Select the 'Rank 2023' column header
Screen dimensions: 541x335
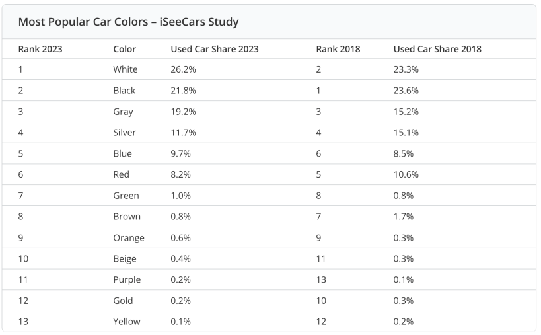[40, 49]
